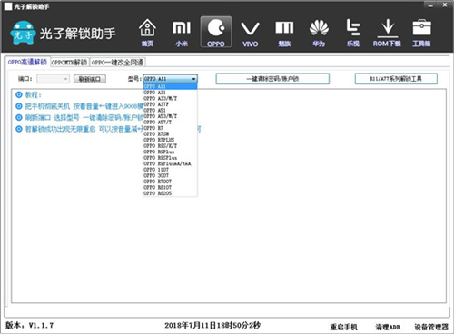Open the ROM下载 download icon
454x334 pixels.
(x=387, y=33)
